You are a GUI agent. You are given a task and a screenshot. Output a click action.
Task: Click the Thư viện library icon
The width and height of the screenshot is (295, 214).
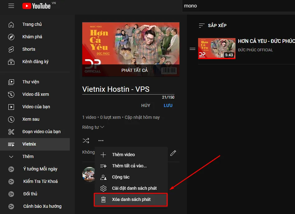tap(11, 82)
